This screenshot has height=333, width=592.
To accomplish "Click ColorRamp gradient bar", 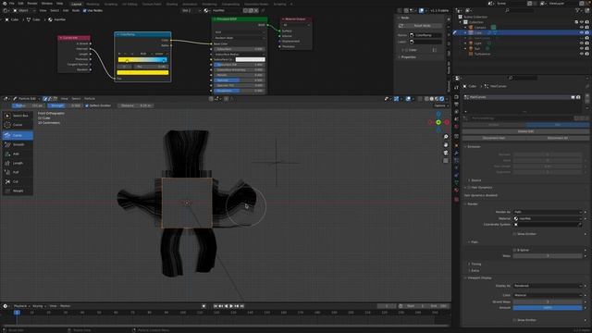I will point(142,60).
